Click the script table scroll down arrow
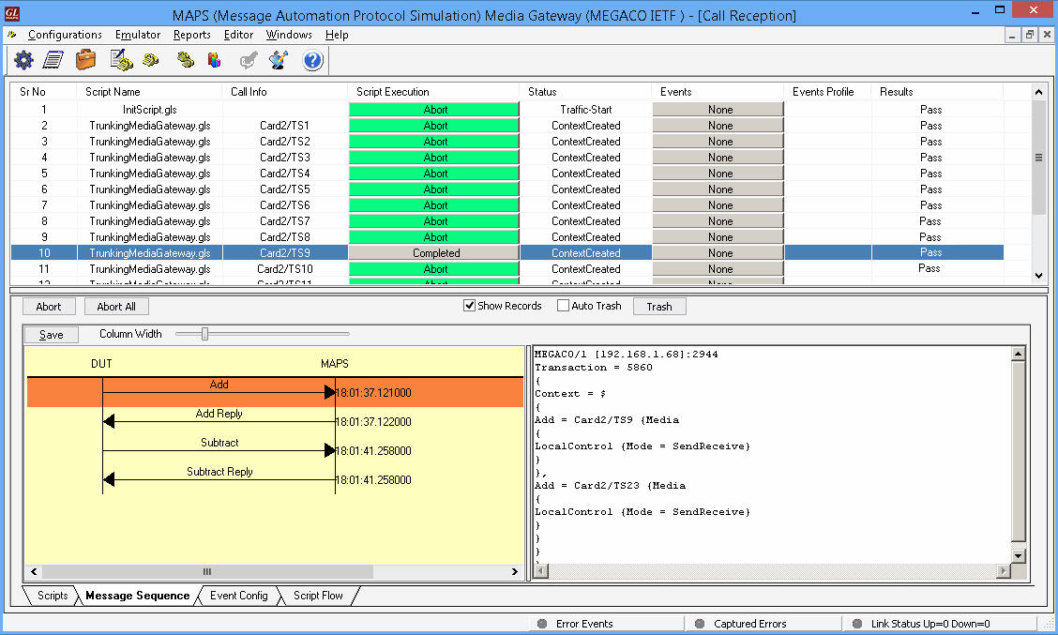Viewport: 1058px width, 635px height. tap(1038, 276)
